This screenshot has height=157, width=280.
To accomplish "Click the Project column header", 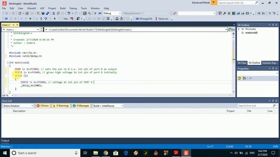I will pyautogui.click(x=231, y=111).
